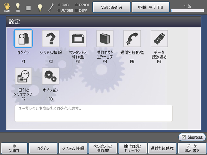
Task: Click the gray stop square indicator
Action: (x=28, y=8)
